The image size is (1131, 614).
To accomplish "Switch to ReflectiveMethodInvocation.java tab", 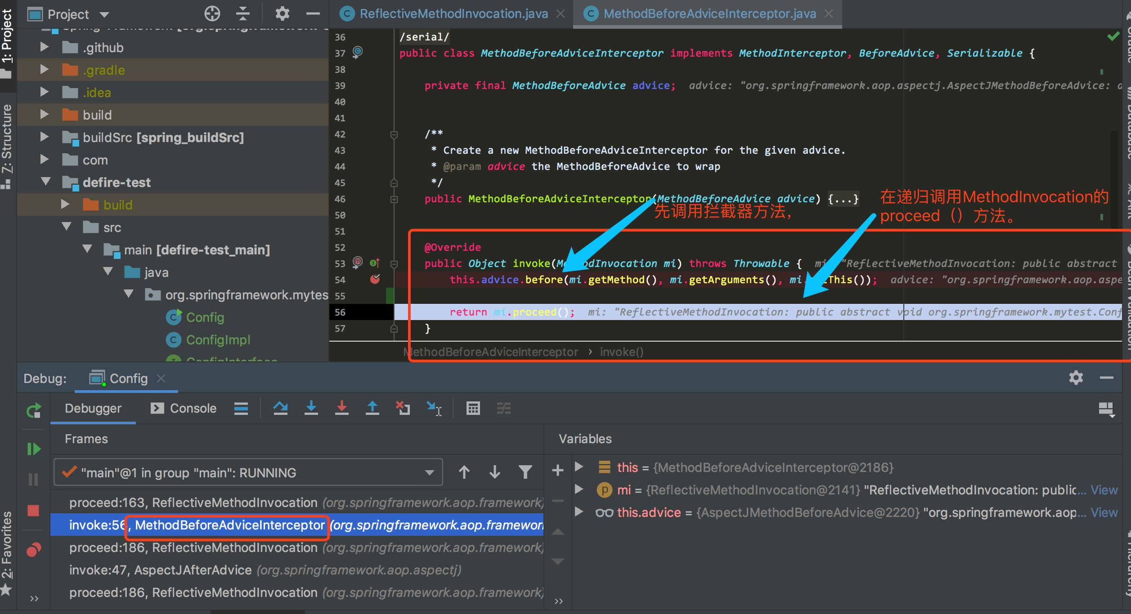I will 453,14.
